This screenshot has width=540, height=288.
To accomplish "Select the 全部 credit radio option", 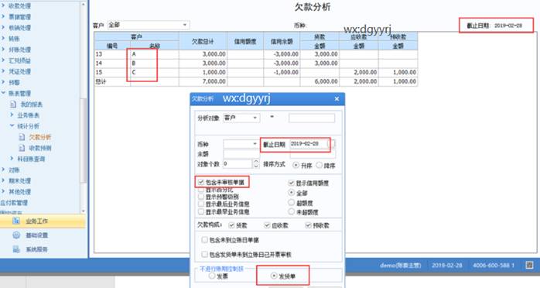I will coord(292,193).
